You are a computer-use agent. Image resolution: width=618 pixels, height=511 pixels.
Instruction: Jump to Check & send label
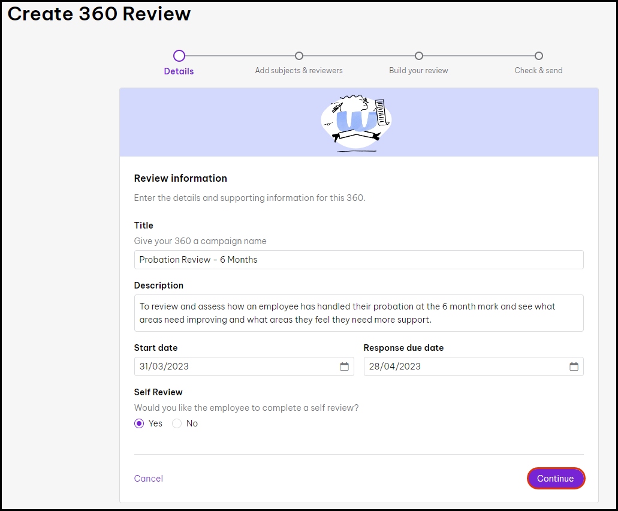[538, 71]
